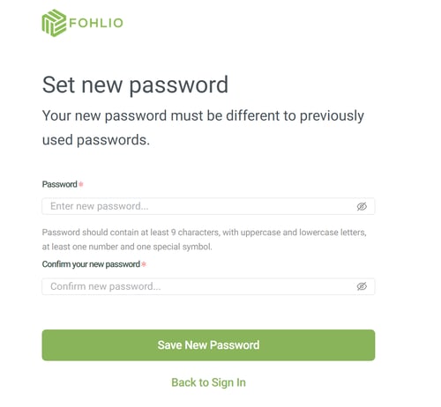Click the Save New Password button
441x407 pixels.
[x=208, y=345]
